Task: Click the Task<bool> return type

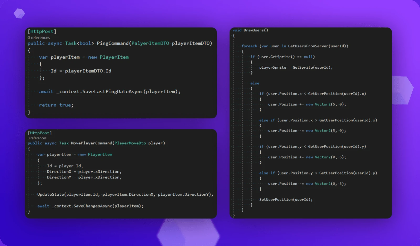Action: [x=79, y=43]
